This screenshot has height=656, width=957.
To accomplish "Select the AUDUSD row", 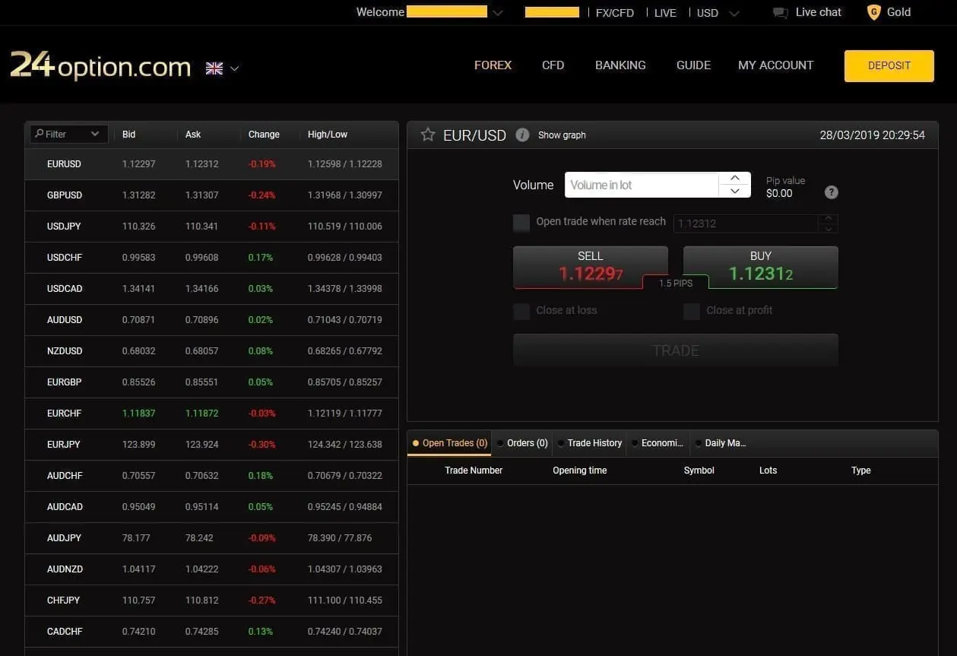I will point(211,320).
